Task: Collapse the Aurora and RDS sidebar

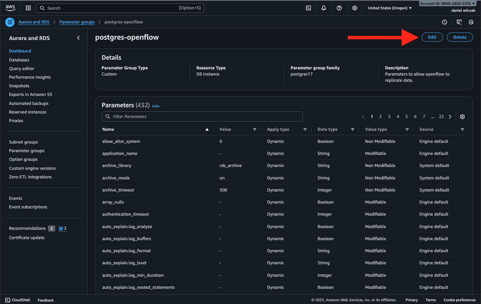Action: [78, 38]
